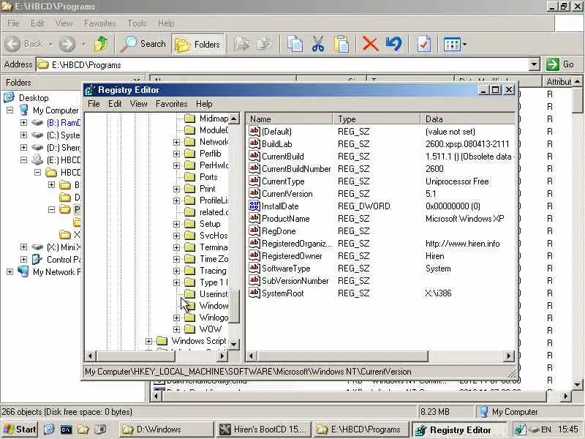Open Registry Editor's File menu
The height and width of the screenshot is (439, 585).
click(94, 104)
